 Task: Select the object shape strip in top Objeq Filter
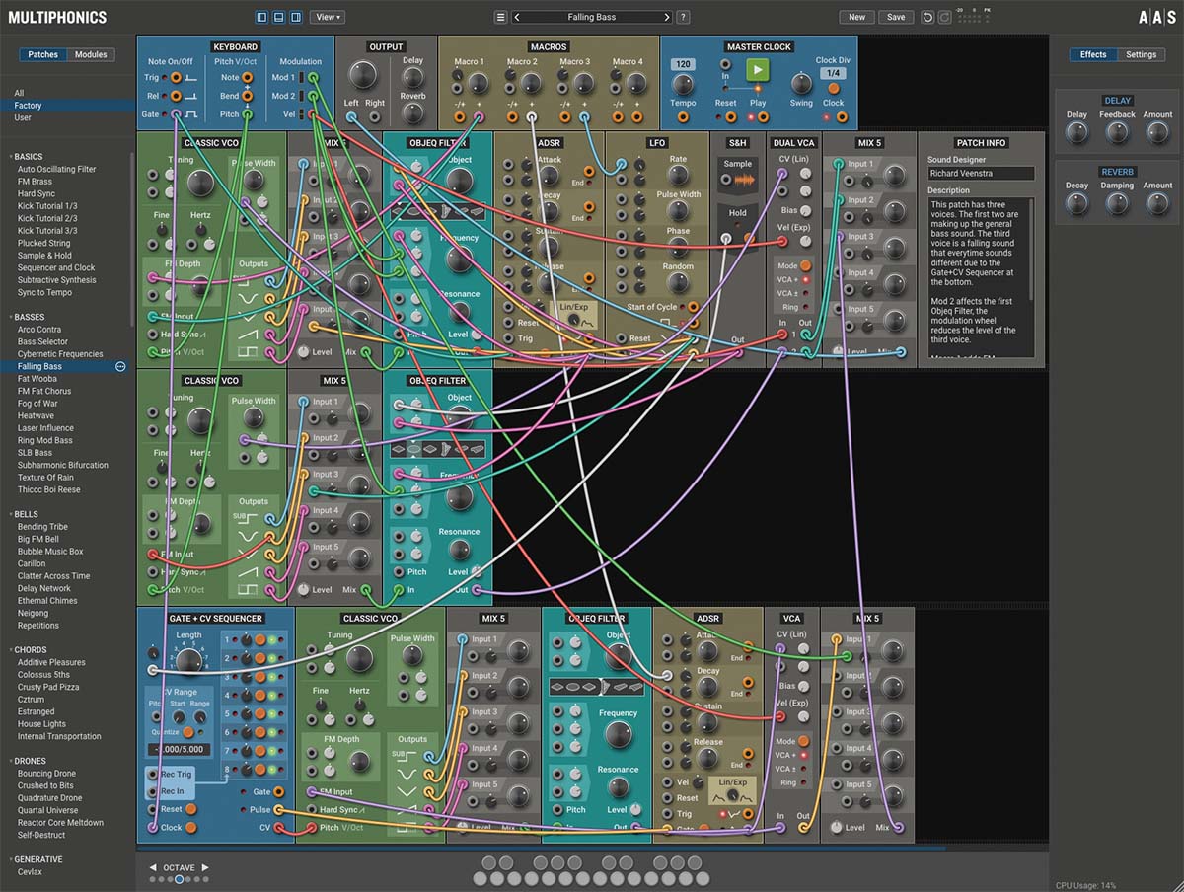tap(437, 212)
